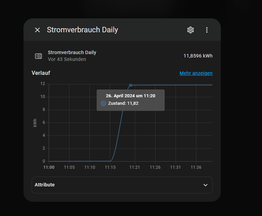Expand the Attribute panel by its label
This screenshot has width=262, height=216.
[x=45, y=185]
